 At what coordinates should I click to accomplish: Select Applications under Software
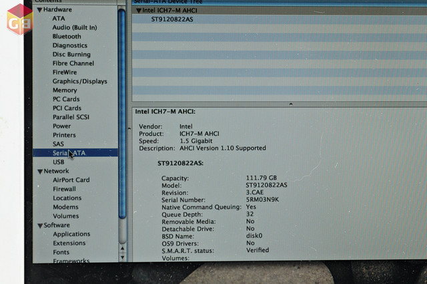pos(71,234)
